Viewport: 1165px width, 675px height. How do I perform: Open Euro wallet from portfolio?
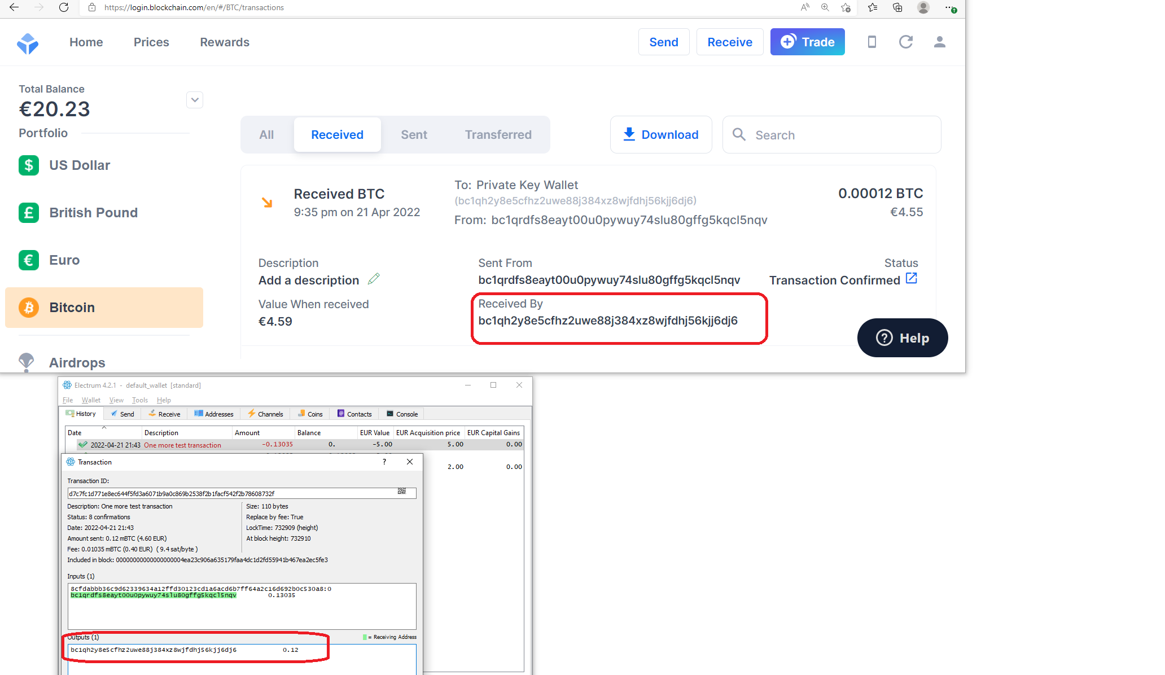[x=64, y=260]
